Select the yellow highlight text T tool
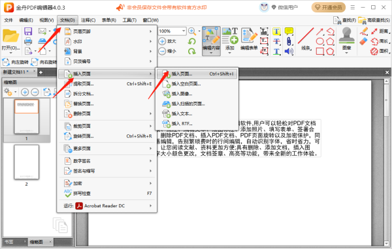 276,31
